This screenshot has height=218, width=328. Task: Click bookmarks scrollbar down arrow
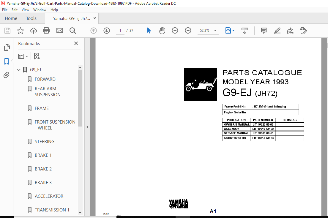click(x=80, y=213)
